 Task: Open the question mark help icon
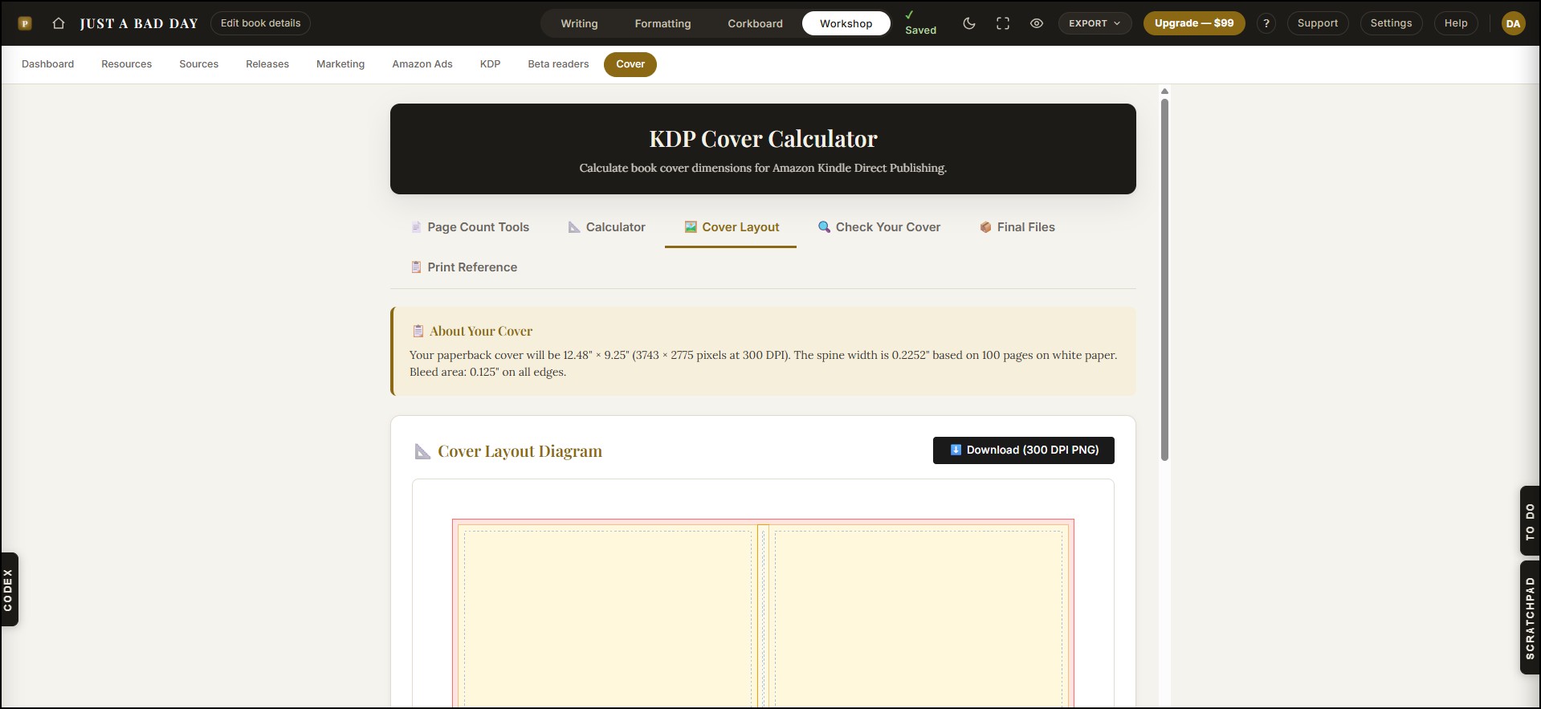pos(1266,23)
